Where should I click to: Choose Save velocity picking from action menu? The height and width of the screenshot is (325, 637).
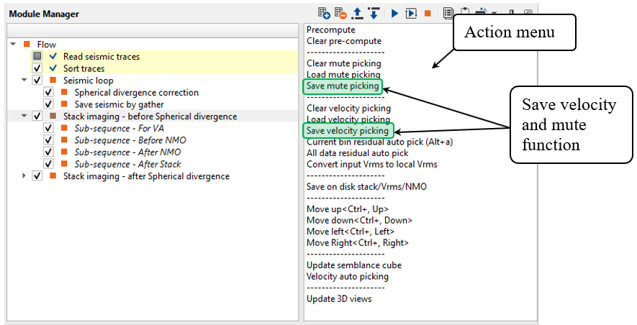(348, 131)
